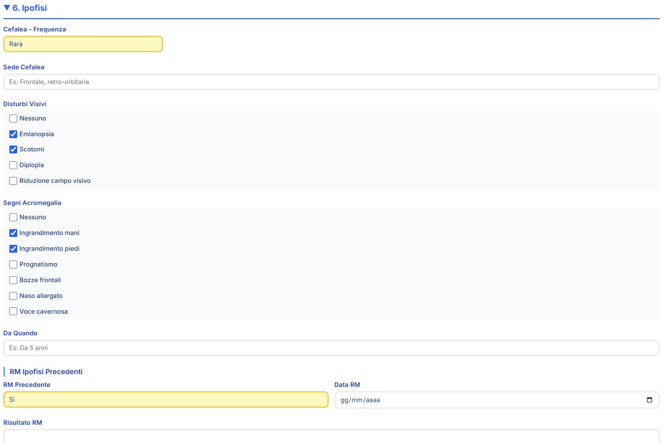Deselect Ingrandimento piedi checkbox

click(x=13, y=249)
